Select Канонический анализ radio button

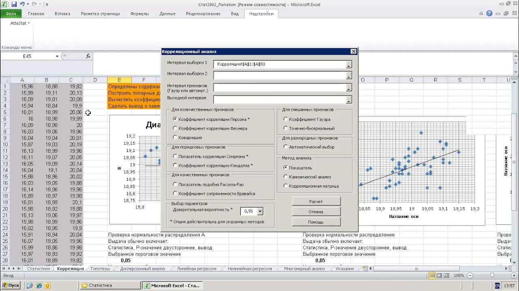coord(286,177)
